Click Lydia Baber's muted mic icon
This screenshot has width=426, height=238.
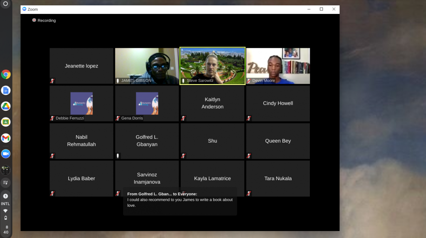(52, 193)
